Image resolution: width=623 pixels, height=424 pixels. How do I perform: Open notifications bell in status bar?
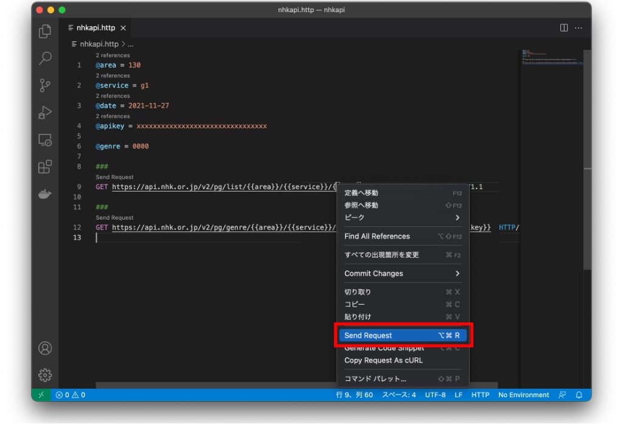579,395
